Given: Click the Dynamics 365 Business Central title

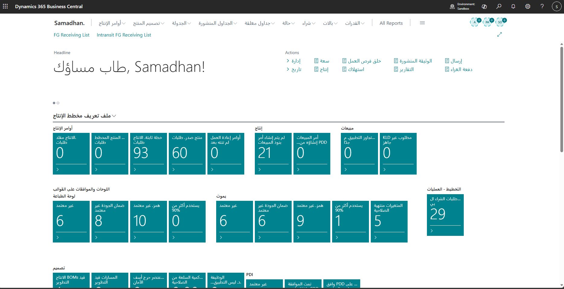Looking at the screenshot, I should pyautogui.click(x=49, y=6).
